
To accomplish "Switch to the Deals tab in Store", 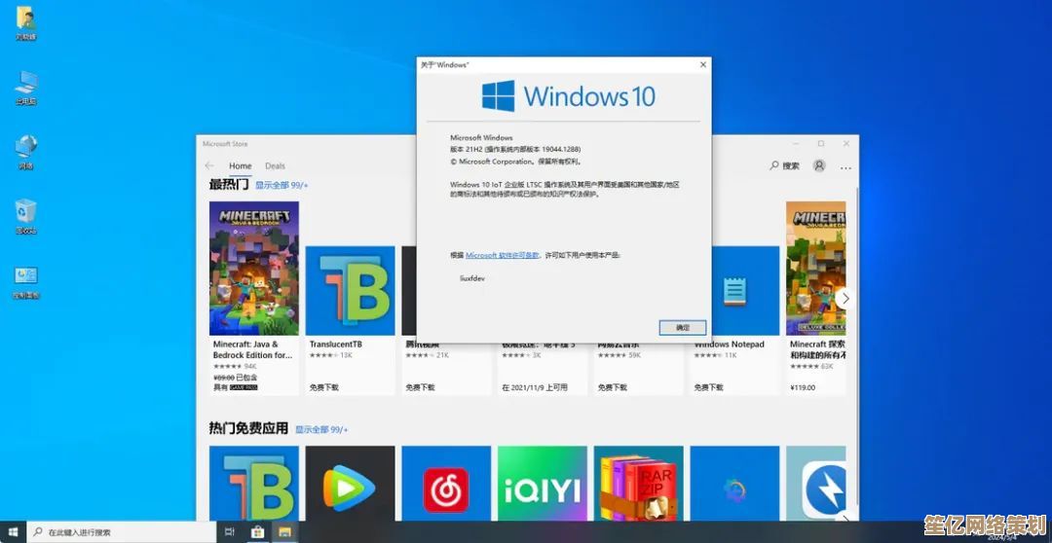I will click(275, 165).
